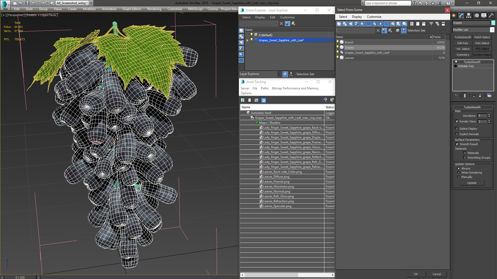Screen dimensions: 497x279
Task: Toggle Render Iters checkbox in TurboSmooth
Action: pos(457,121)
